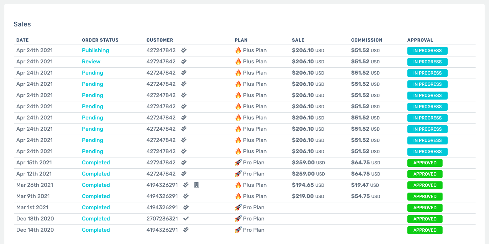Image resolution: width=489 pixels, height=244 pixels.
Task: Click the IN PROGRESS badge in Review row
Action: [x=427, y=62]
